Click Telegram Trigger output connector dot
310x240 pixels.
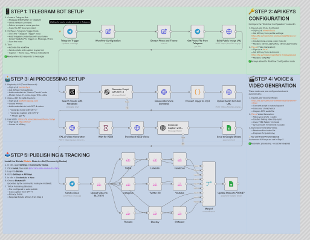point(77,31)
